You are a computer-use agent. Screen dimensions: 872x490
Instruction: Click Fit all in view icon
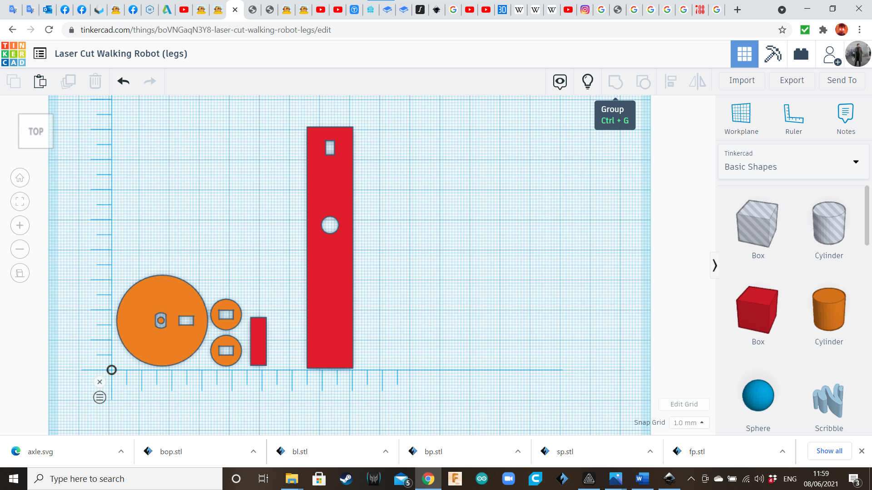coord(20,201)
